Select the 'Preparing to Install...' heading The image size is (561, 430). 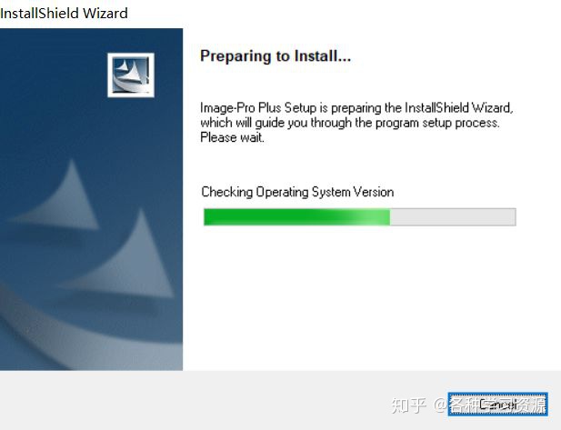click(x=275, y=56)
